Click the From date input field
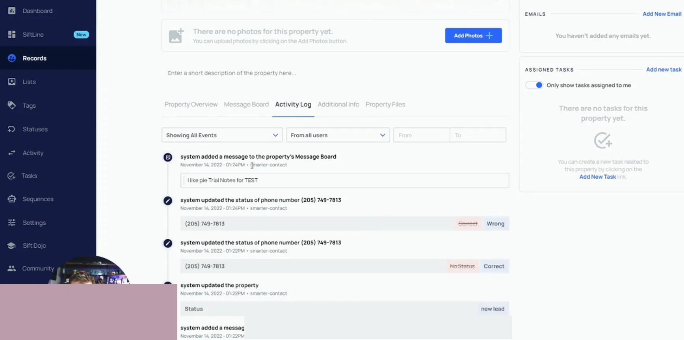 (x=422, y=135)
